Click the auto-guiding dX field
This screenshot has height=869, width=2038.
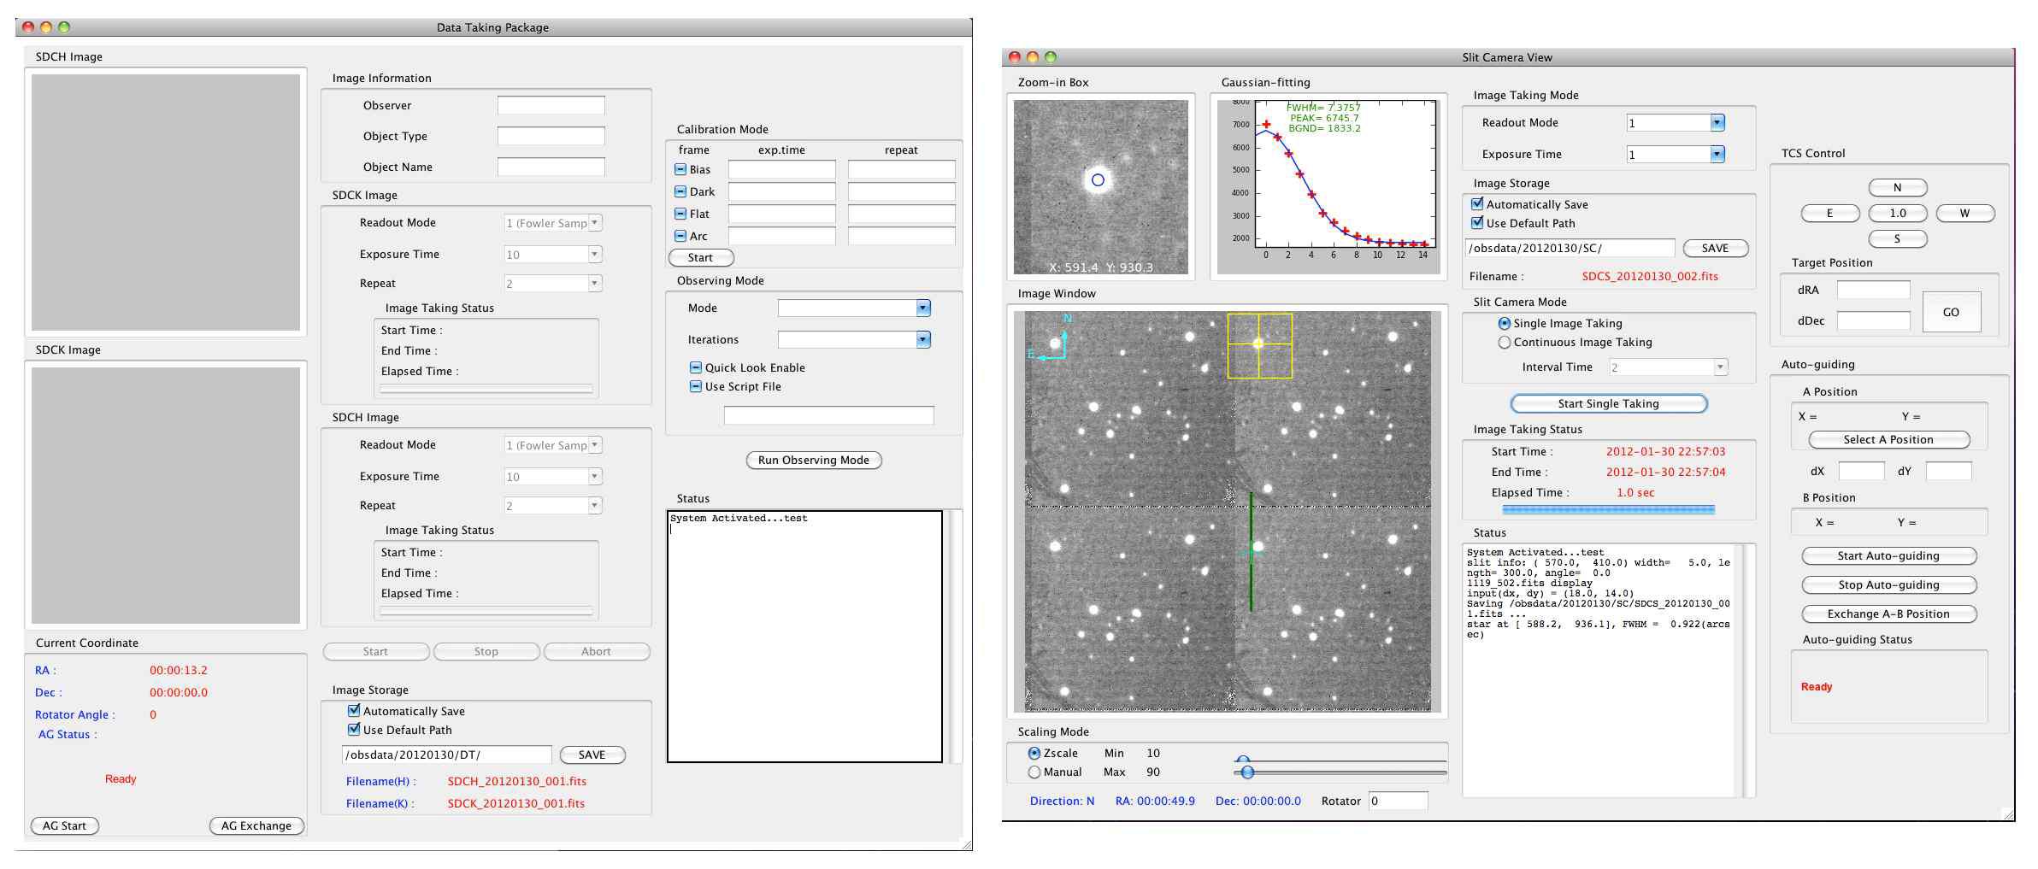point(1862,471)
